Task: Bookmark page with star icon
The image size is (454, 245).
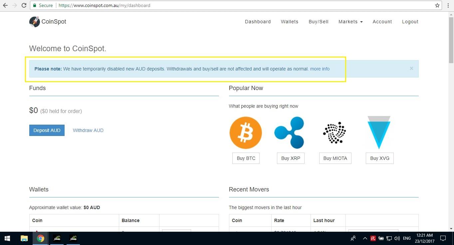Action: tap(437, 5)
